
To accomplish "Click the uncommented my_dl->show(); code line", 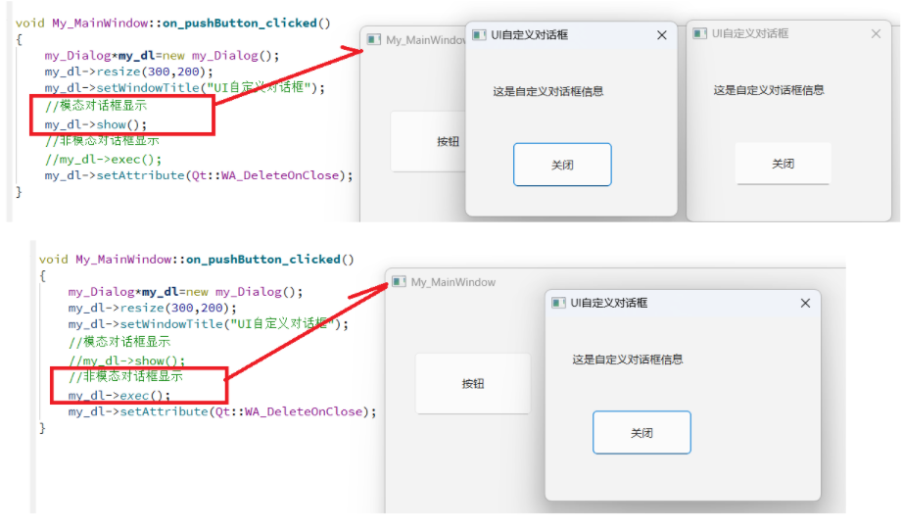I will (96, 124).
